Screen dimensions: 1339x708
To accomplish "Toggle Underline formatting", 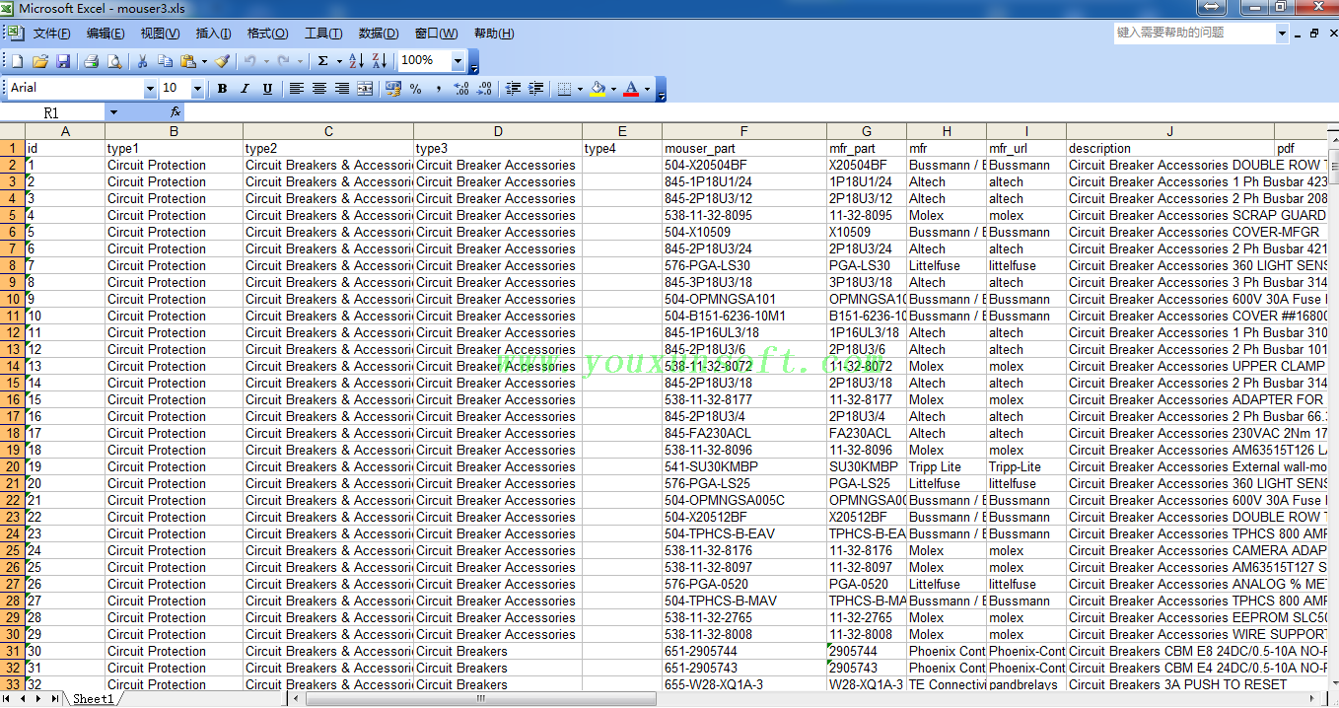I will (x=267, y=89).
